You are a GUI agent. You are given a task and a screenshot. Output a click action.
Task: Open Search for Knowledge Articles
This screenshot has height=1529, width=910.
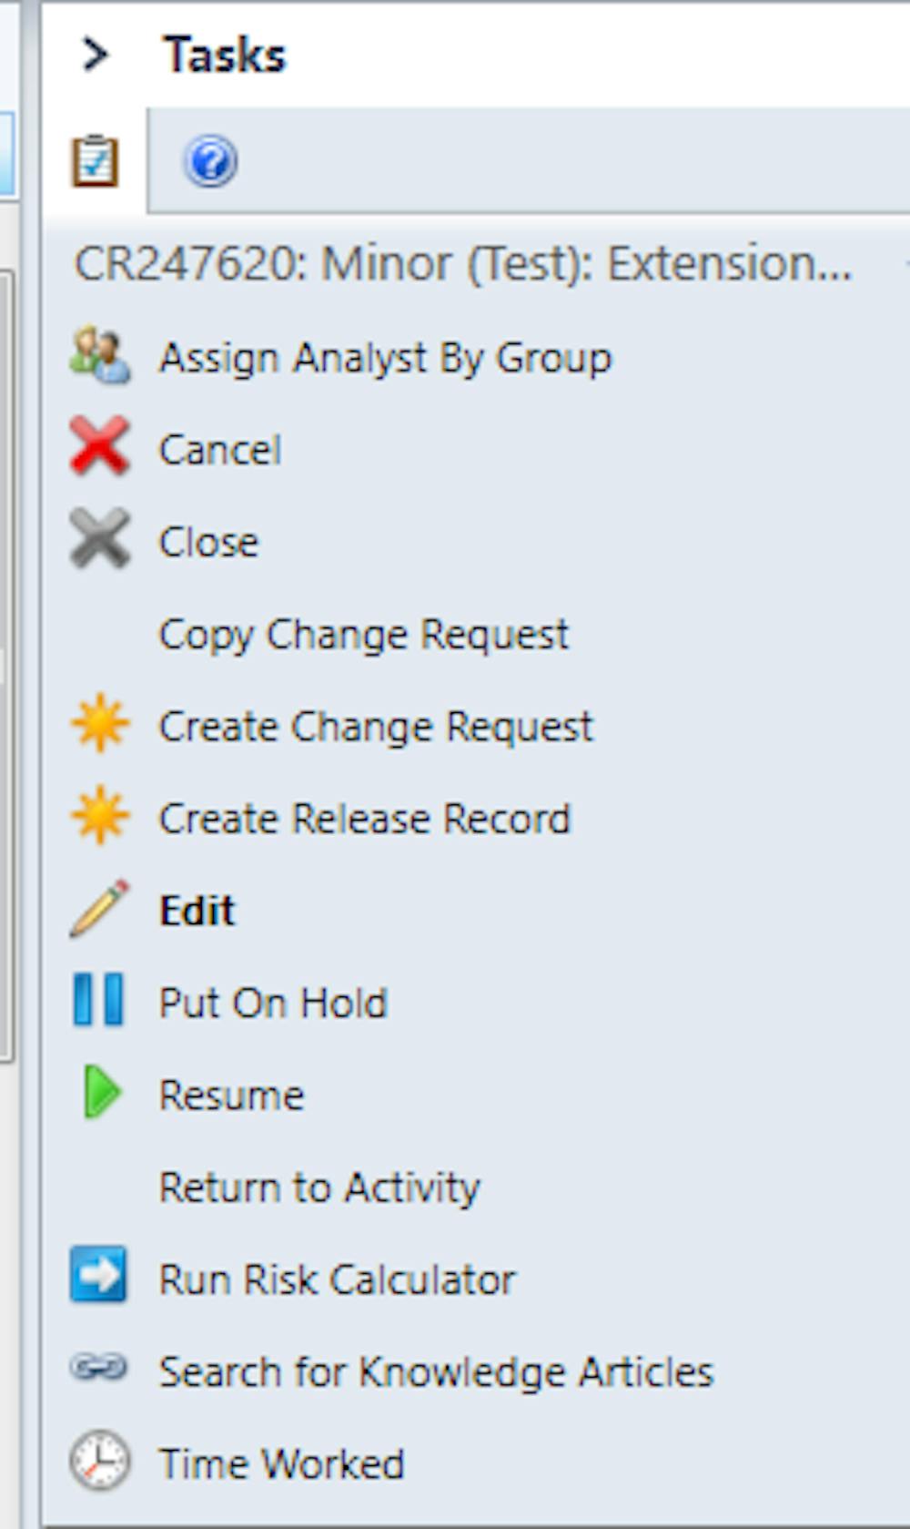pos(436,1371)
